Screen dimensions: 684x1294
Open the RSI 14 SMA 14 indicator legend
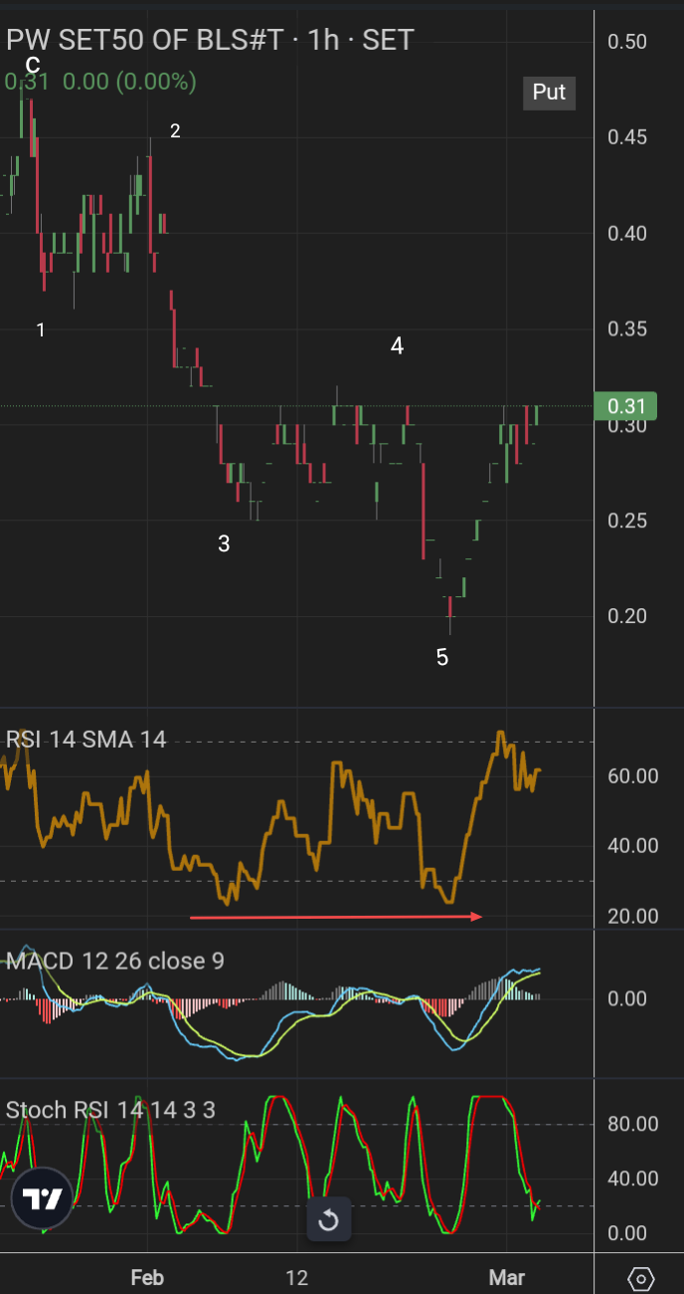pyautogui.click(x=86, y=740)
